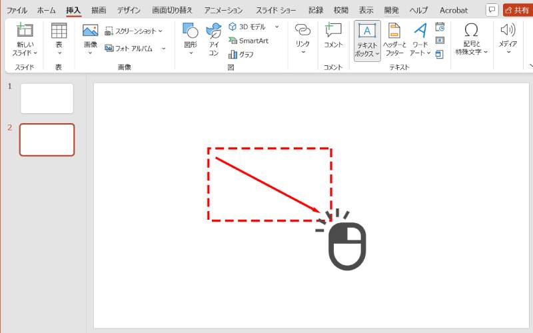Expand the 新しいスライド dropdown arrow

coord(35,53)
